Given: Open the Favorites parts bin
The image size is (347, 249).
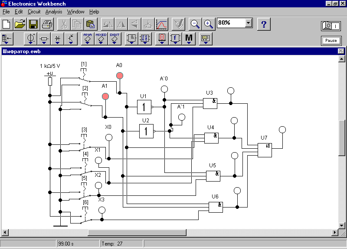Looking at the screenshot, I should (7, 38).
